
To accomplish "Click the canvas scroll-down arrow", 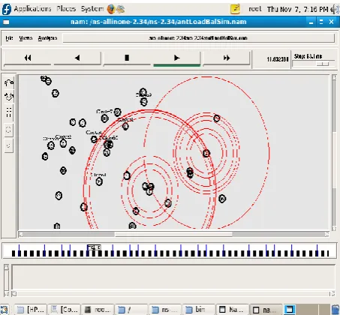I will (x=334, y=228).
